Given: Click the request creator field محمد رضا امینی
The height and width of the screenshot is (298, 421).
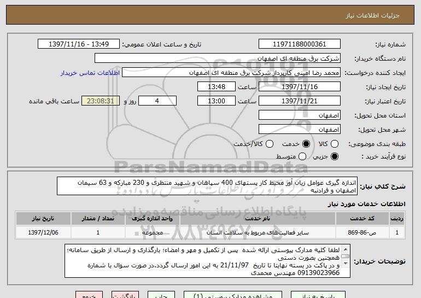Looking at the screenshot, I should tap(231, 73).
